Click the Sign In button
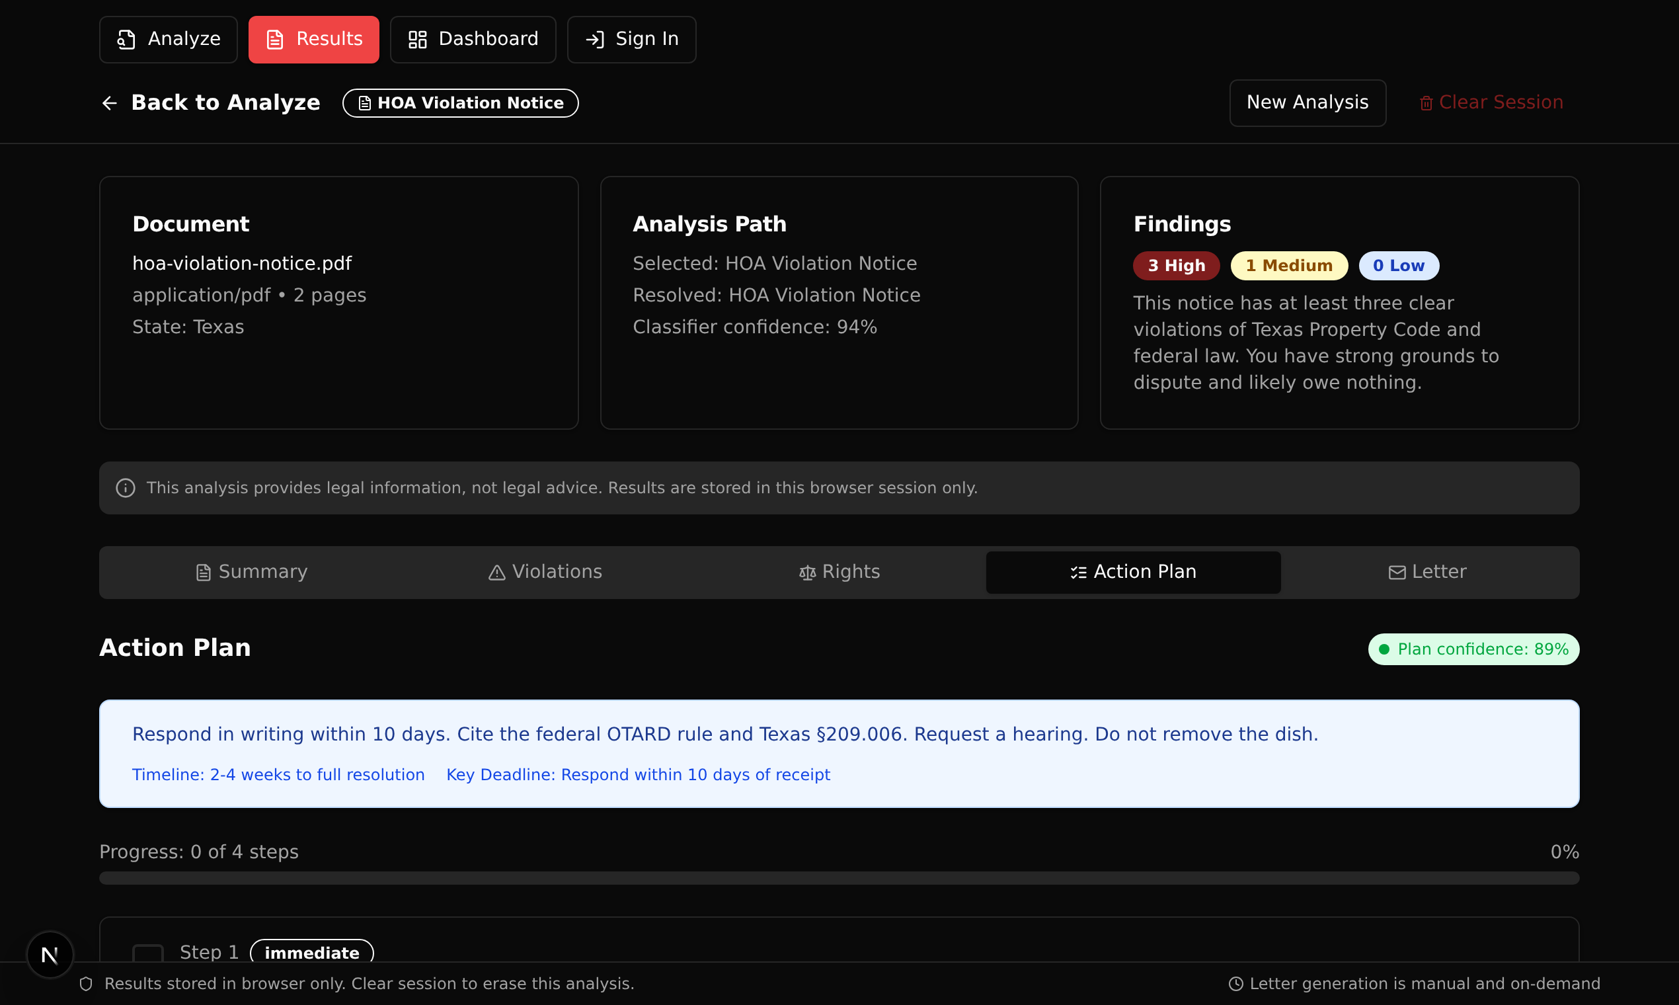1679x1005 pixels. point(631,39)
